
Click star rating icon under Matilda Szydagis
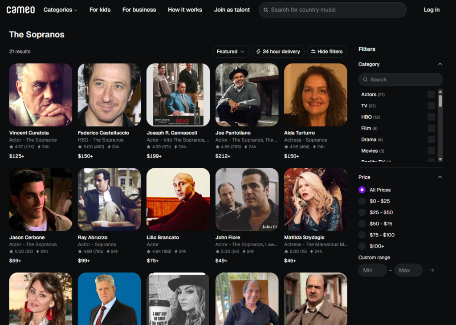(286, 252)
